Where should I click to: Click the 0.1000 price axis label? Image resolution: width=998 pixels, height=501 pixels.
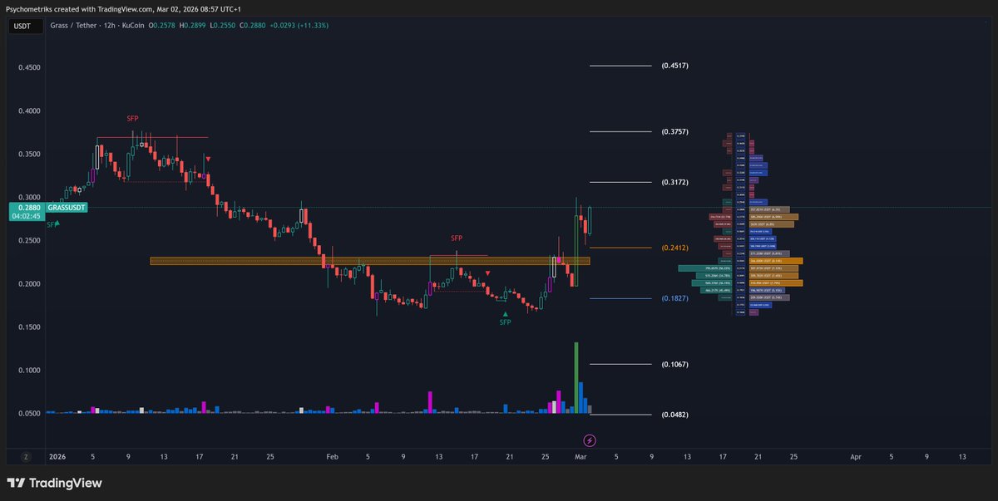coord(28,370)
